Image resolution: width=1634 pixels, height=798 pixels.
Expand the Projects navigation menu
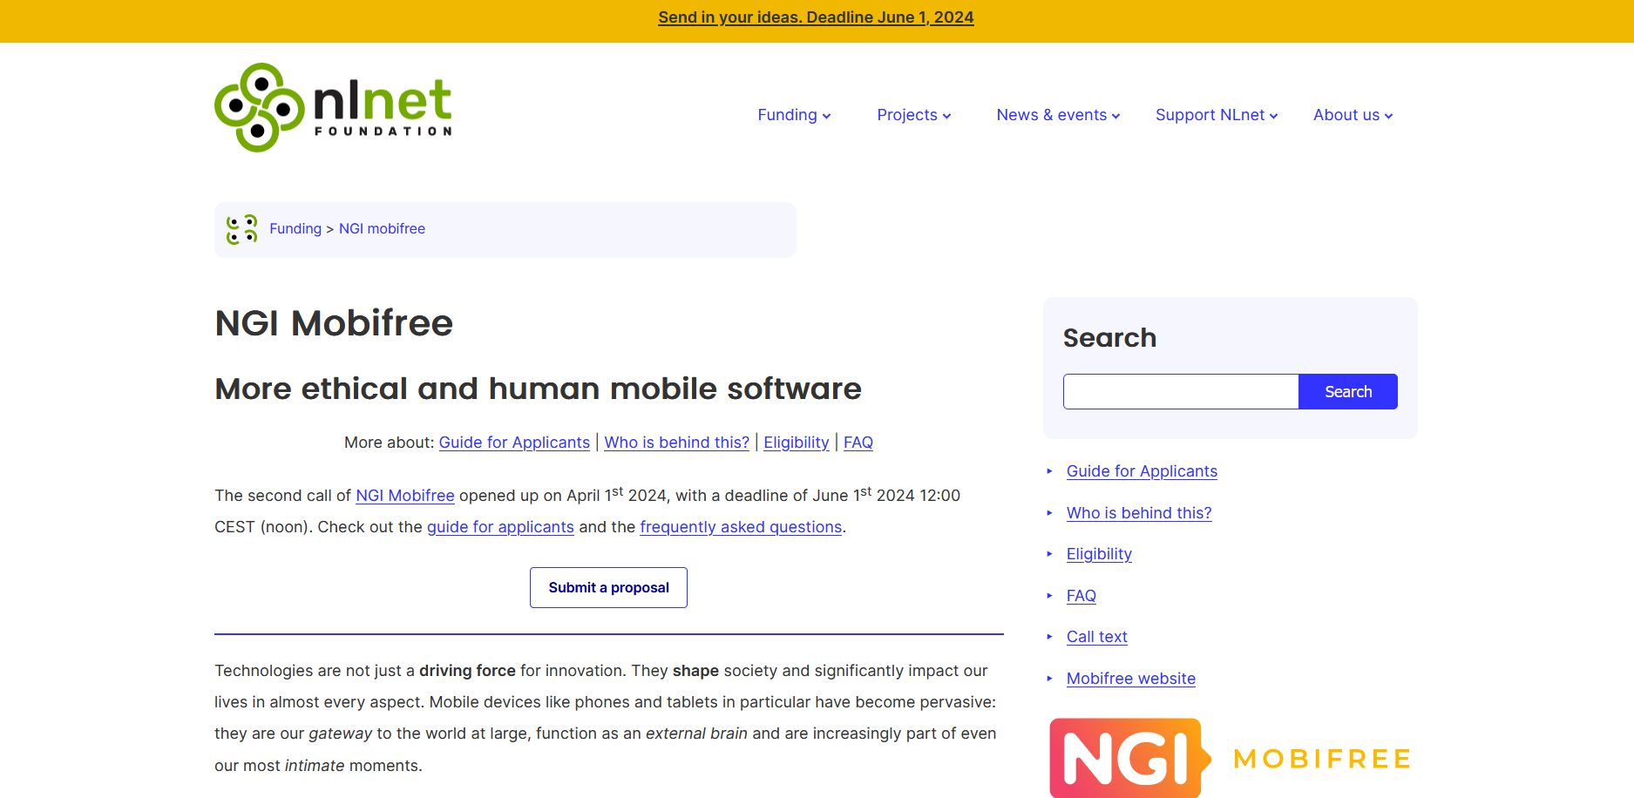click(913, 115)
